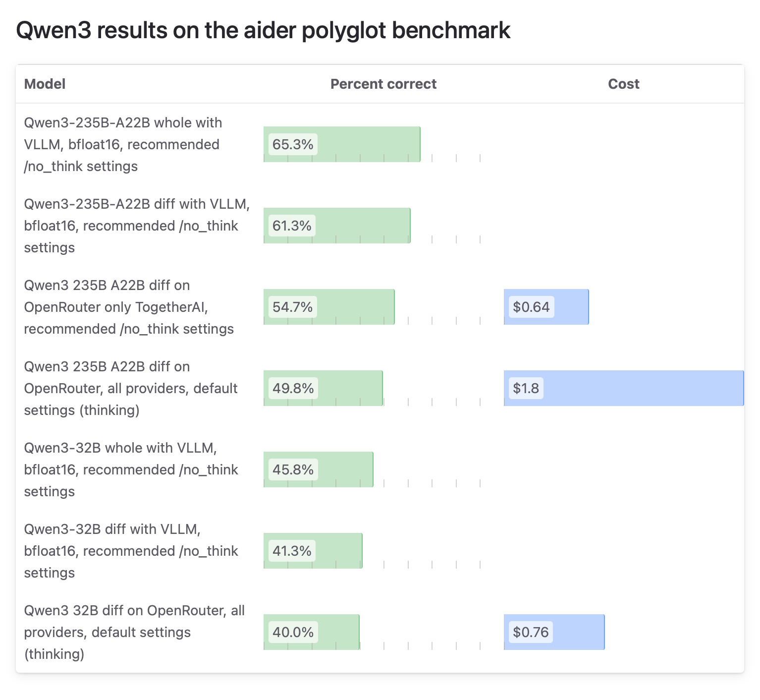
Task: Select the Qwen3 235B all providers thinking label
Action: point(131,388)
